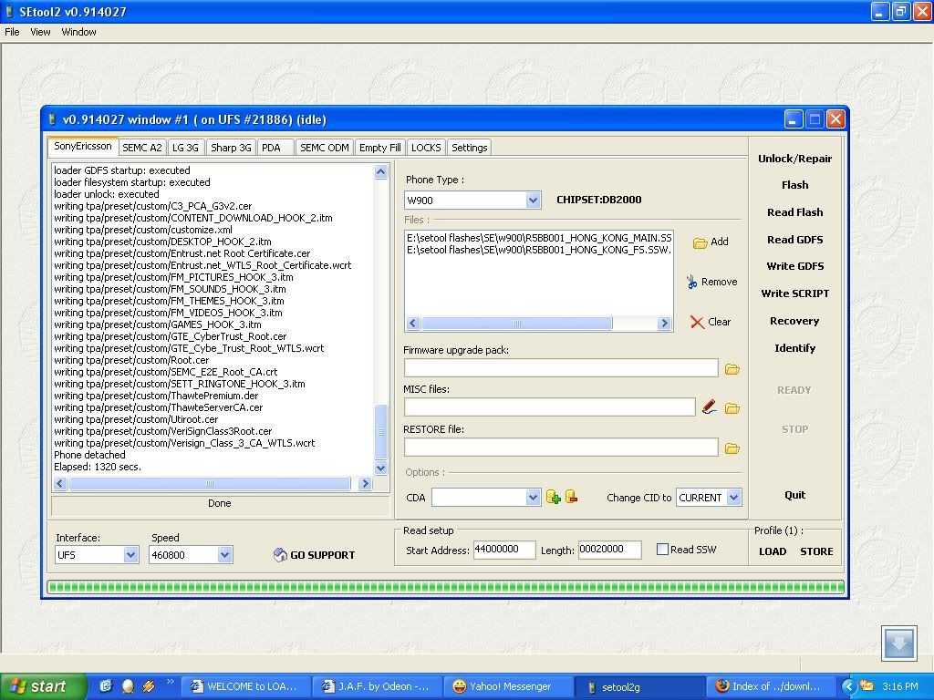This screenshot has height=700, width=934.
Task: Switch to the LOCKS tab
Action: pyautogui.click(x=426, y=148)
